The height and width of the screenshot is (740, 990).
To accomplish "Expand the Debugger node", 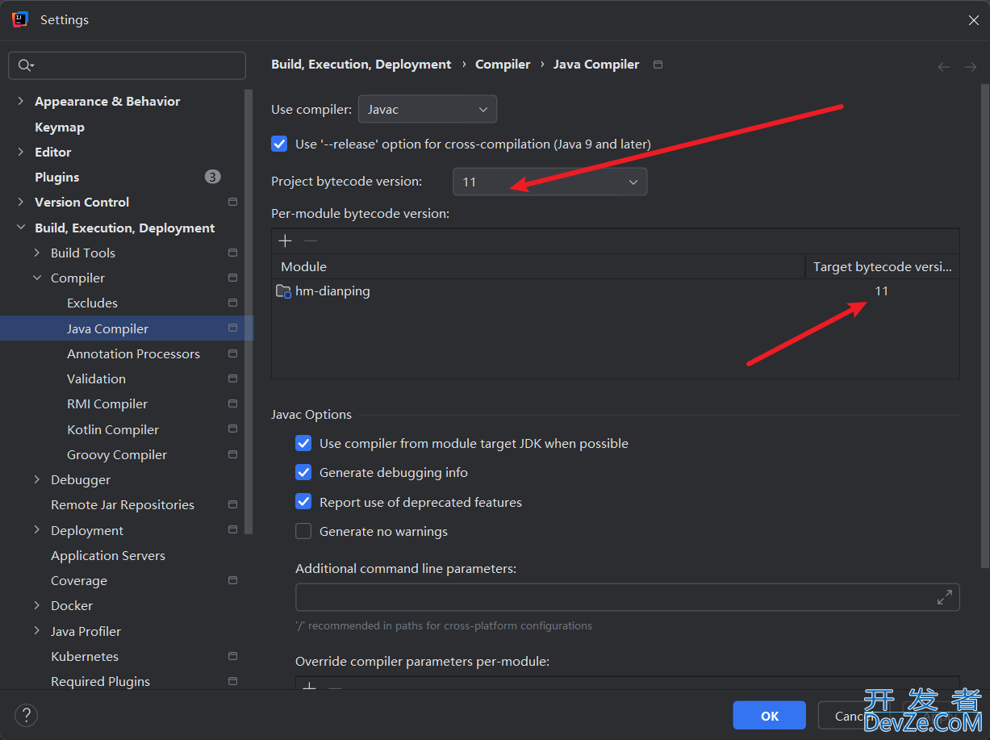I will (x=36, y=479).
